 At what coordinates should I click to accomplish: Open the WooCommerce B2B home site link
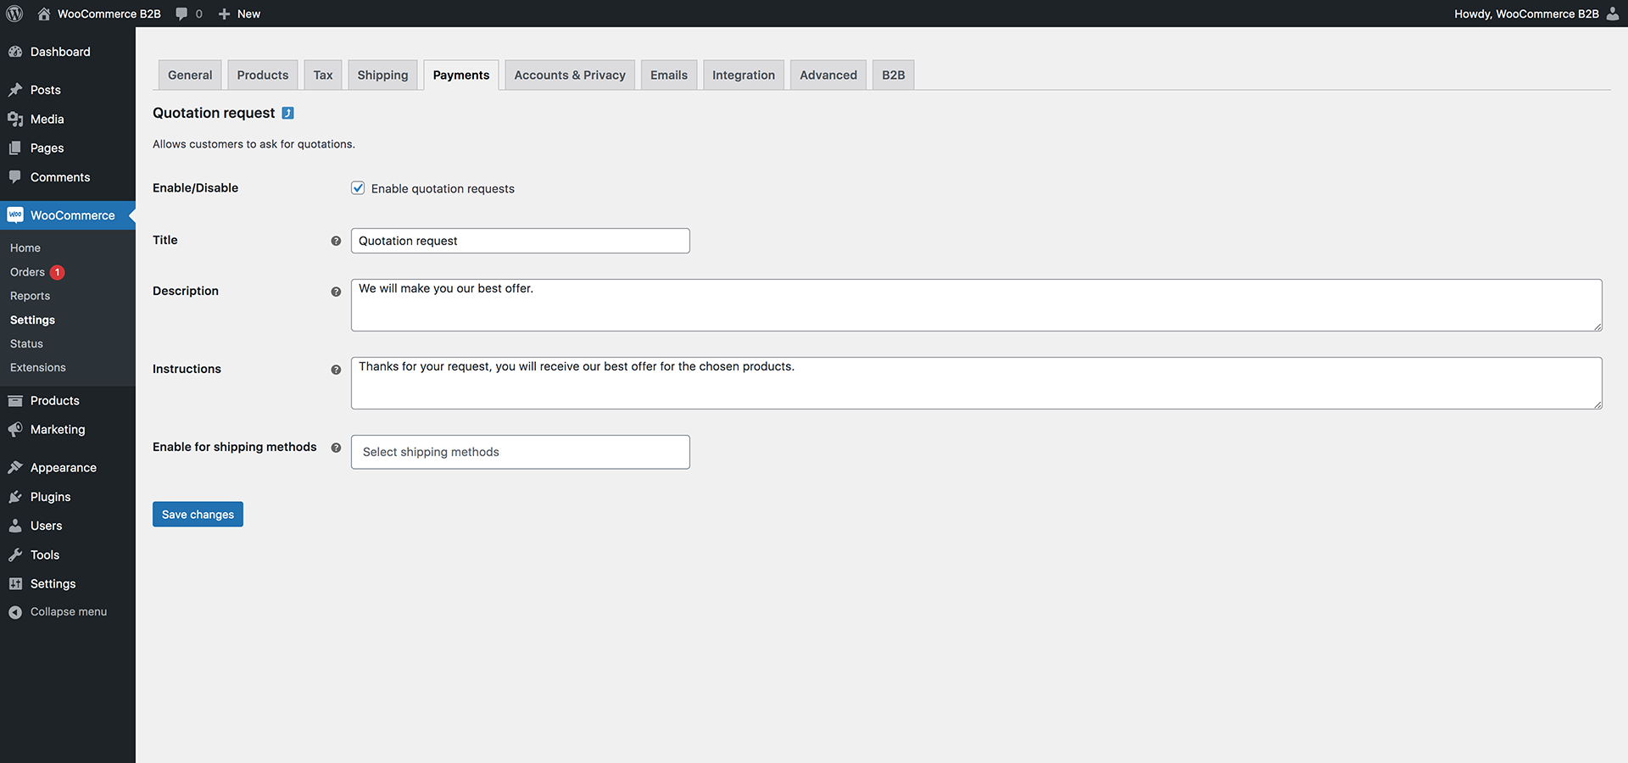point(99,14)
